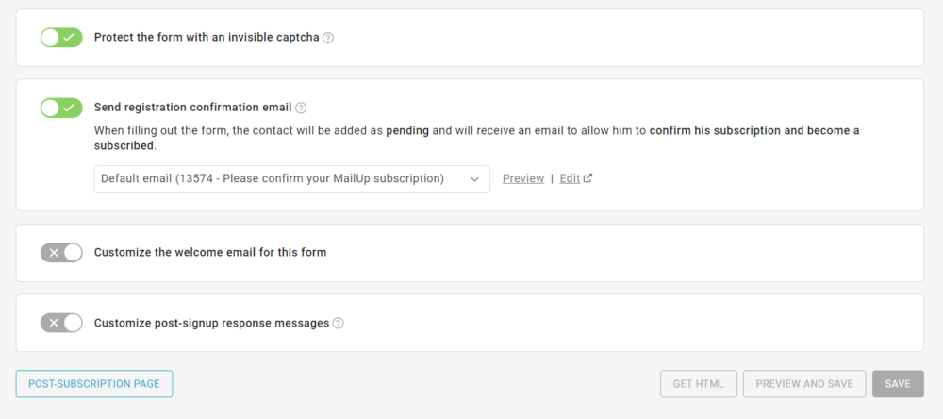Click the external-link icon next to Edit

point(588,178)
